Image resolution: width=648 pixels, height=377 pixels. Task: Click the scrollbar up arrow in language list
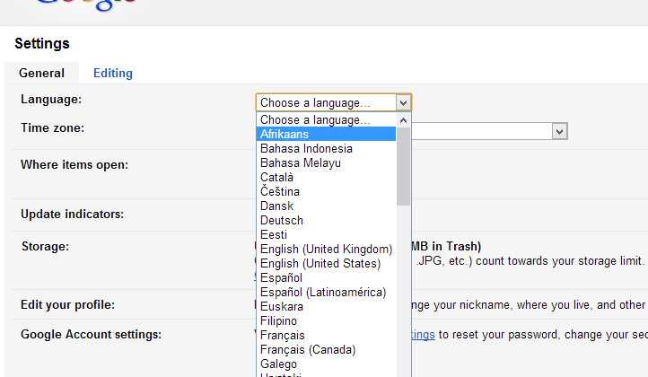click(x=403, y=119)
